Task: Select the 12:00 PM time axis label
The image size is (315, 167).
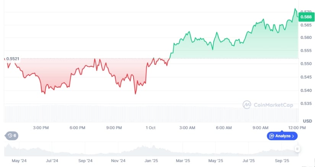Action: point(297,127)
